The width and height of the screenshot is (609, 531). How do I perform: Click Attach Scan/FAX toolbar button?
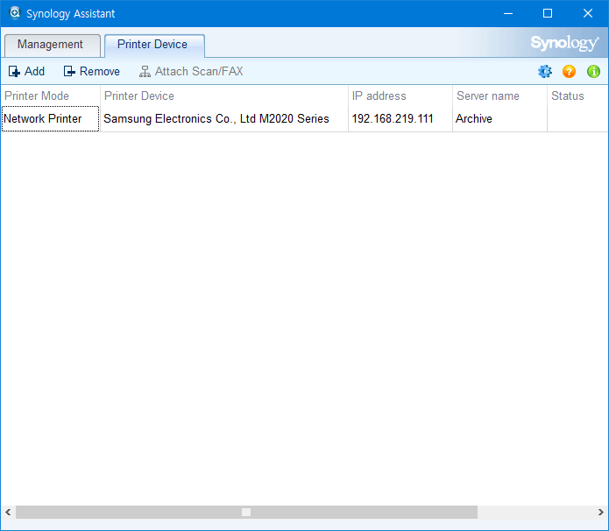(190, 72)
